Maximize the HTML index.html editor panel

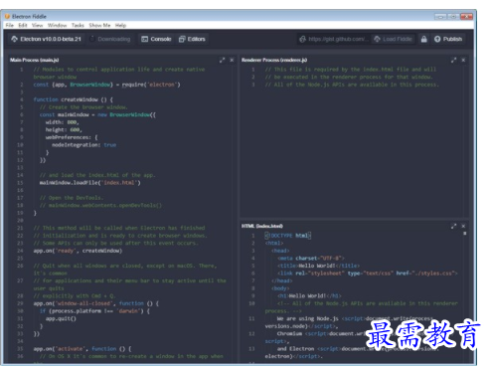tap(453, 226)
